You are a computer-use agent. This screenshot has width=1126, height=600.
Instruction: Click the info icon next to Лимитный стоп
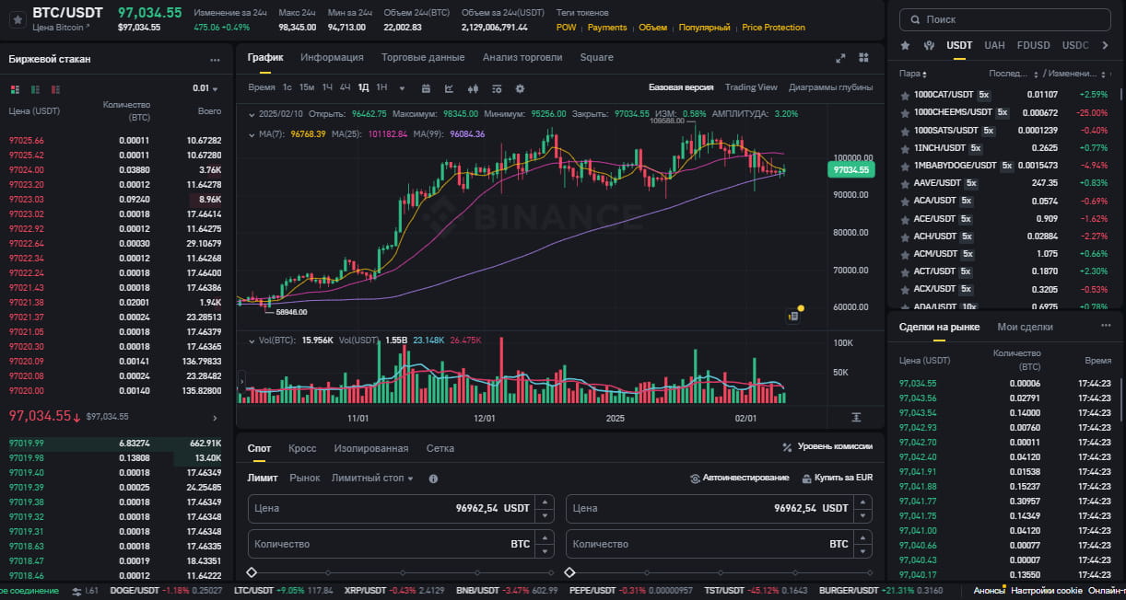click(433, 479)
